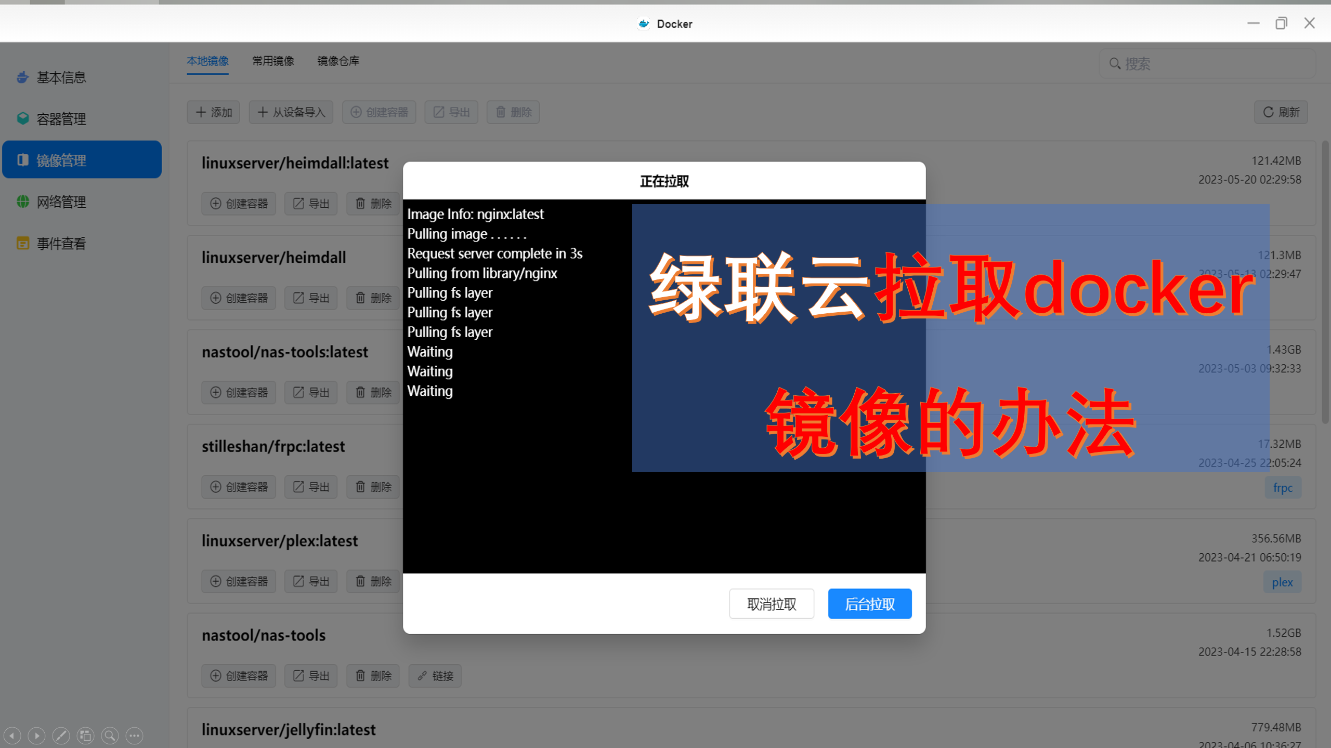
Task: Delete the untagged linuxserver/heimdall image
Action: pyautogui.click(x=373, y=298)
